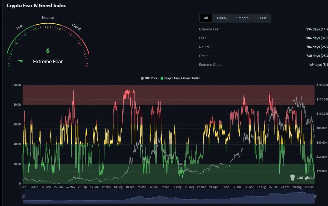Click the Greed label on gauge
This screenshot has height=206, width=328.
pyautogui.click(x=76, y=27)
